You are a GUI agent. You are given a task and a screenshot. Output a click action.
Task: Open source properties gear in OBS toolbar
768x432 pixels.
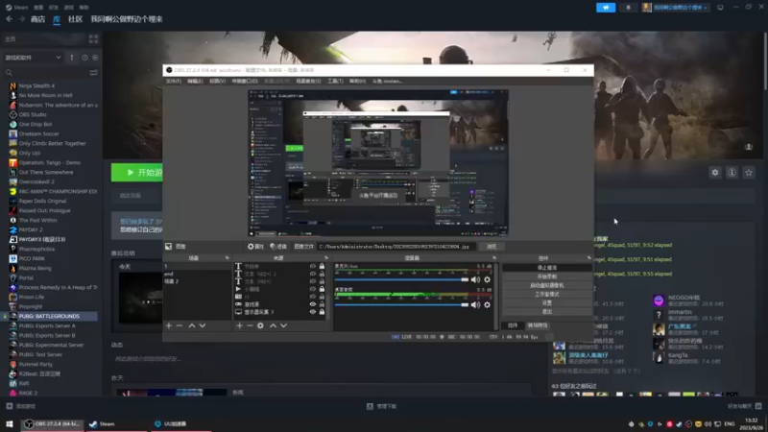pos(255,247)
